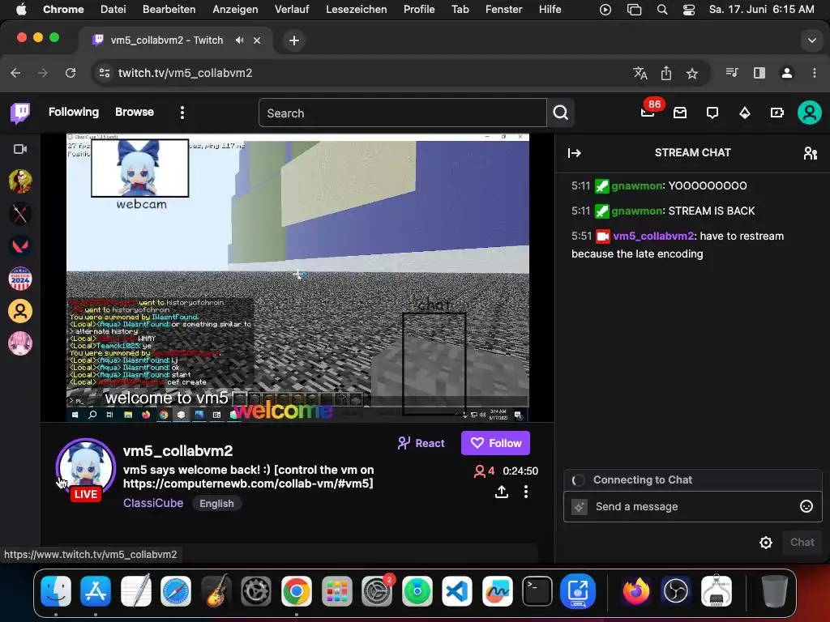Go to Following page

pyautogui.click(x=74, y=112)
